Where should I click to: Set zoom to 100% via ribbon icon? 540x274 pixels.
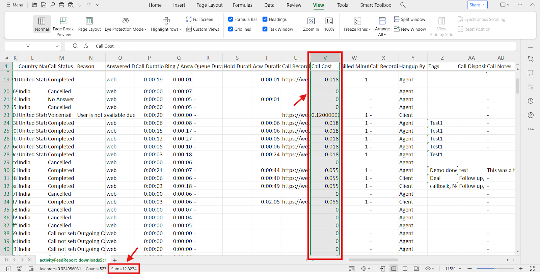[x=329, y=24]
